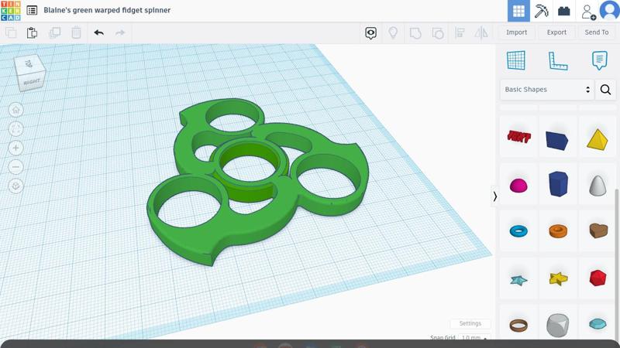The image size is (620, 348).
Task: Undo the last action
Action: (x=99, y=32)
